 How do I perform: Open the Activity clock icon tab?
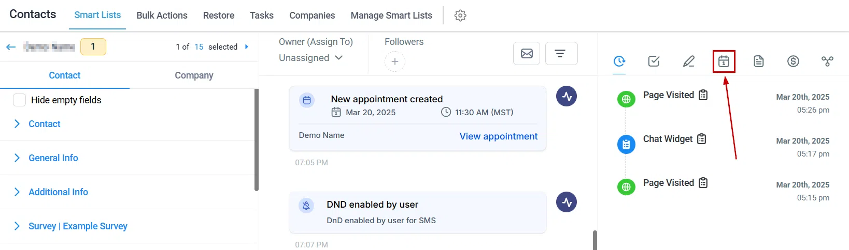pos(619,61)
